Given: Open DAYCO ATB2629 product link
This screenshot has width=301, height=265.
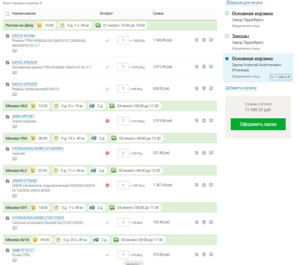Looking at the screenshot, I should click(24, 63).
